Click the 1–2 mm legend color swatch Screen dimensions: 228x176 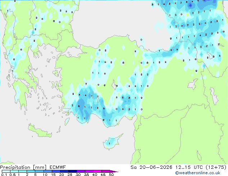pyautogui.click(x=23, y=171)
